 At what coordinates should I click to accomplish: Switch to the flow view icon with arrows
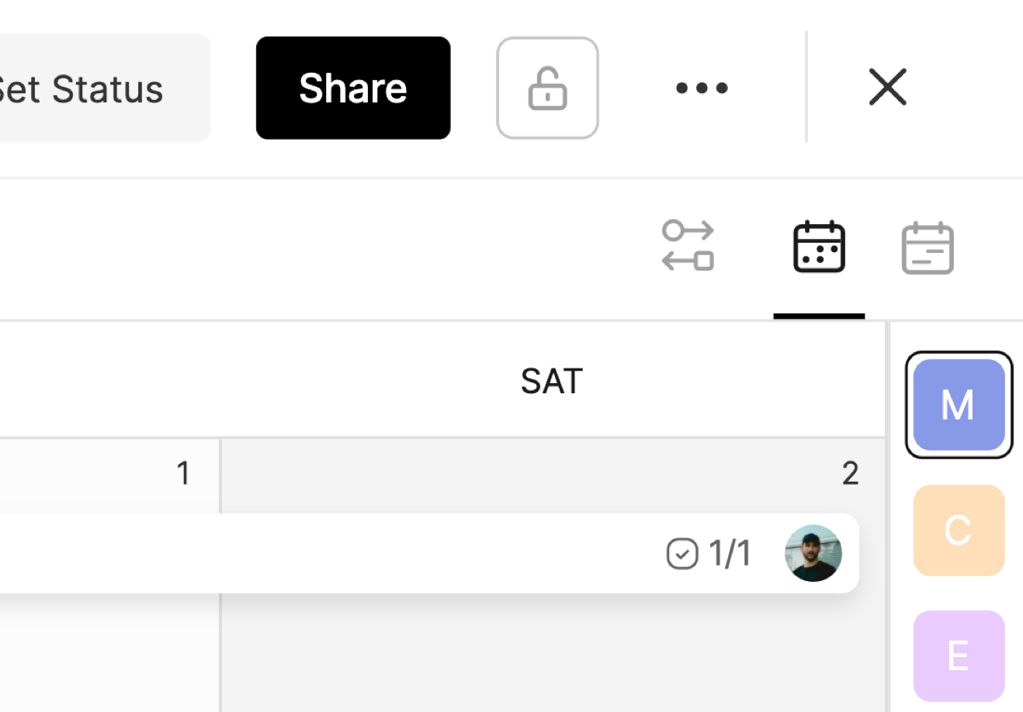[x=688, y=246]
